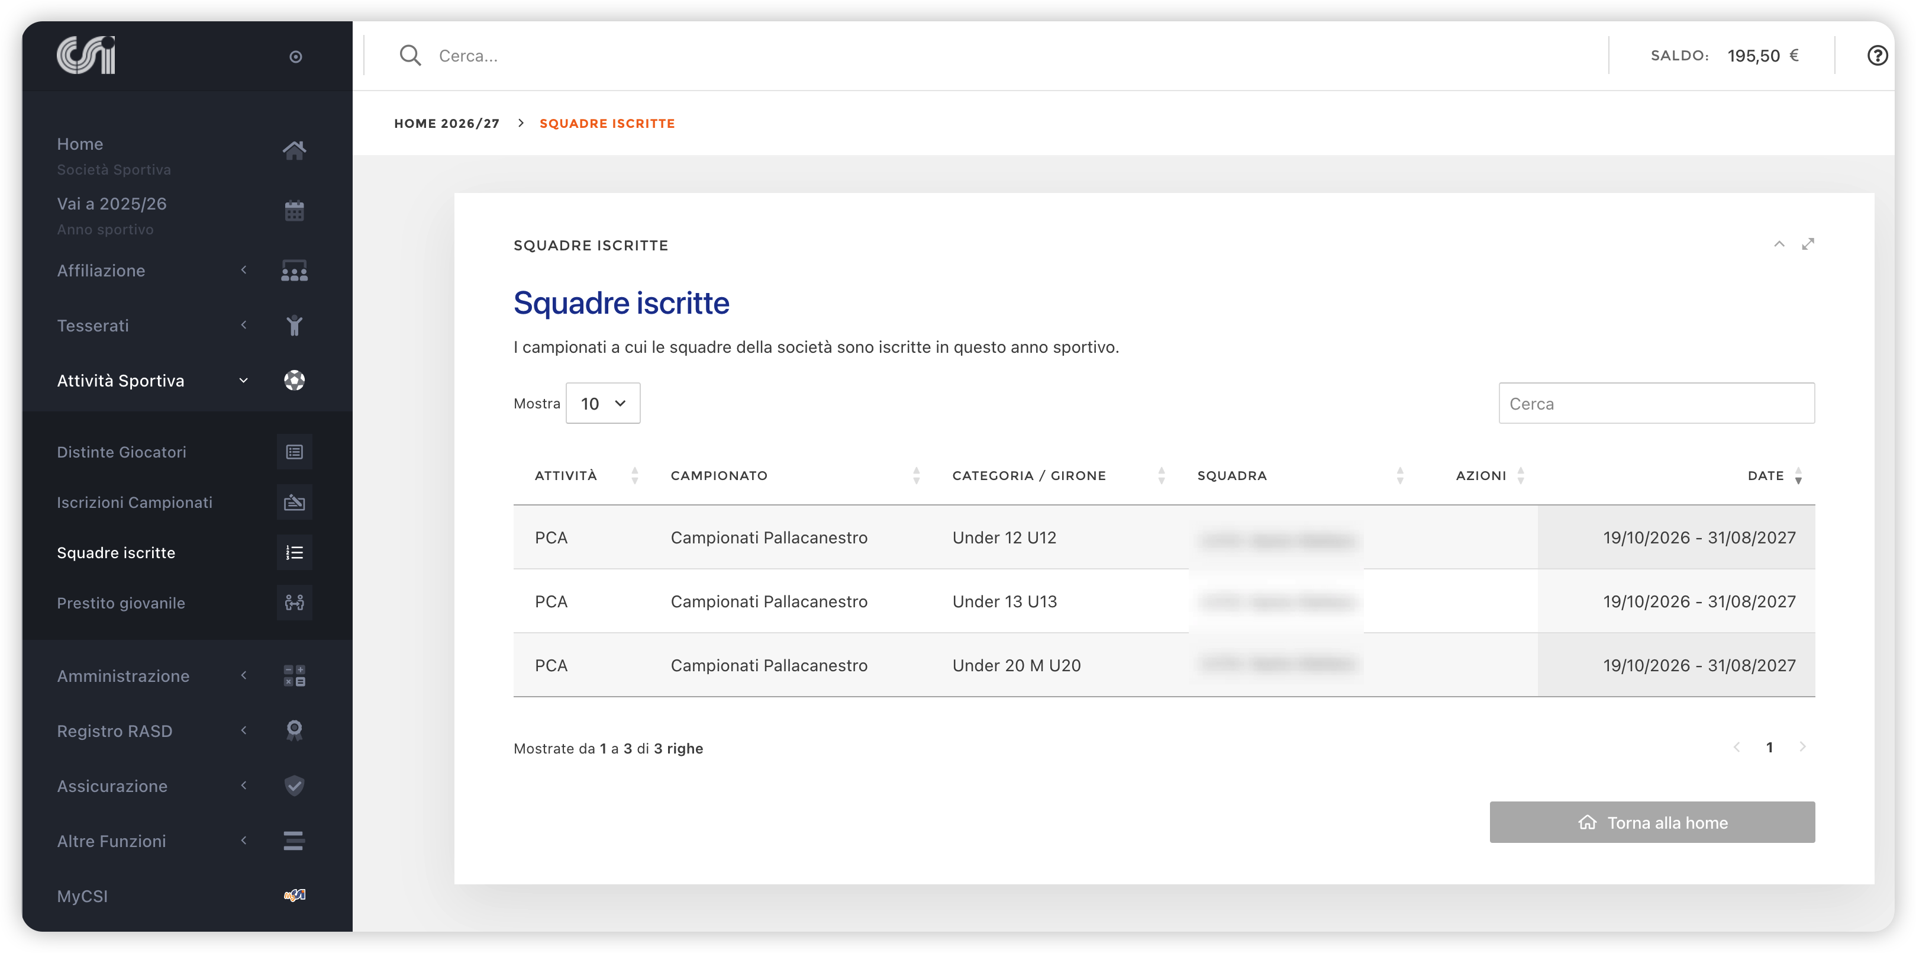Open Prestito giovanile menu item
The image size is (1916, 953).
pos(121,603)
